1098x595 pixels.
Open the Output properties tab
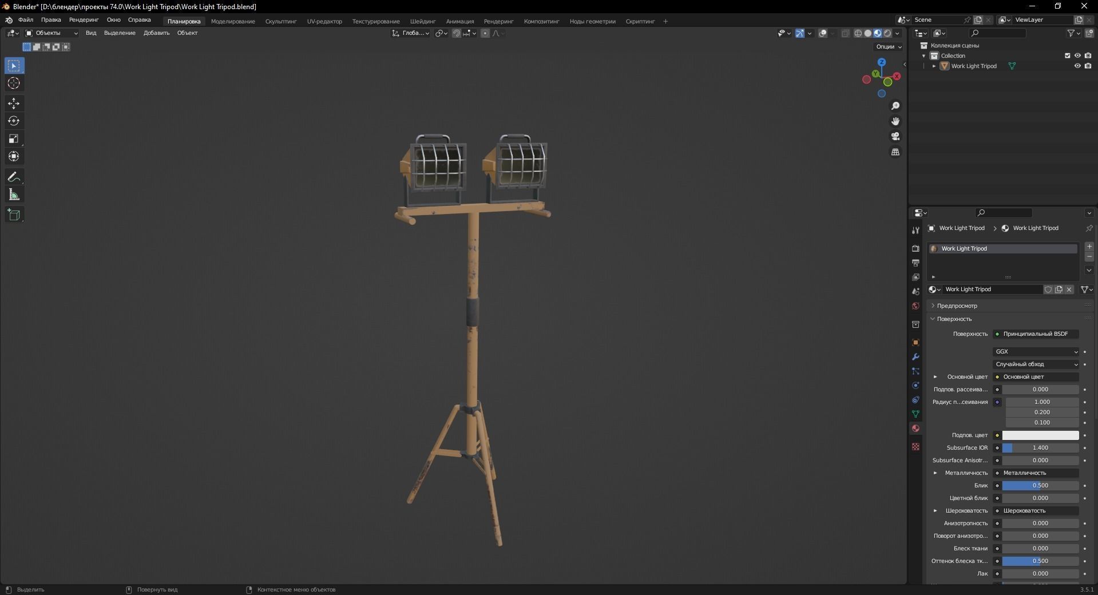pyautogui.click(x=915, y=263)
